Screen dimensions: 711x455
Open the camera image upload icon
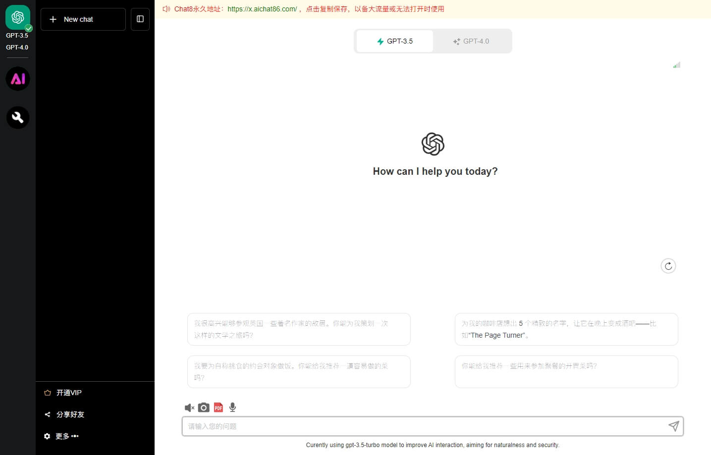[204, 407]
